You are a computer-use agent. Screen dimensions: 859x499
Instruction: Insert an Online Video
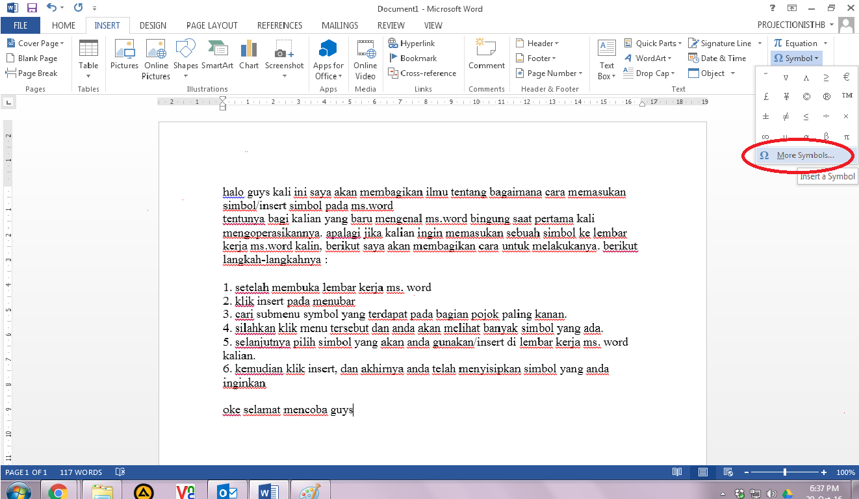click(x=365, y=58)
